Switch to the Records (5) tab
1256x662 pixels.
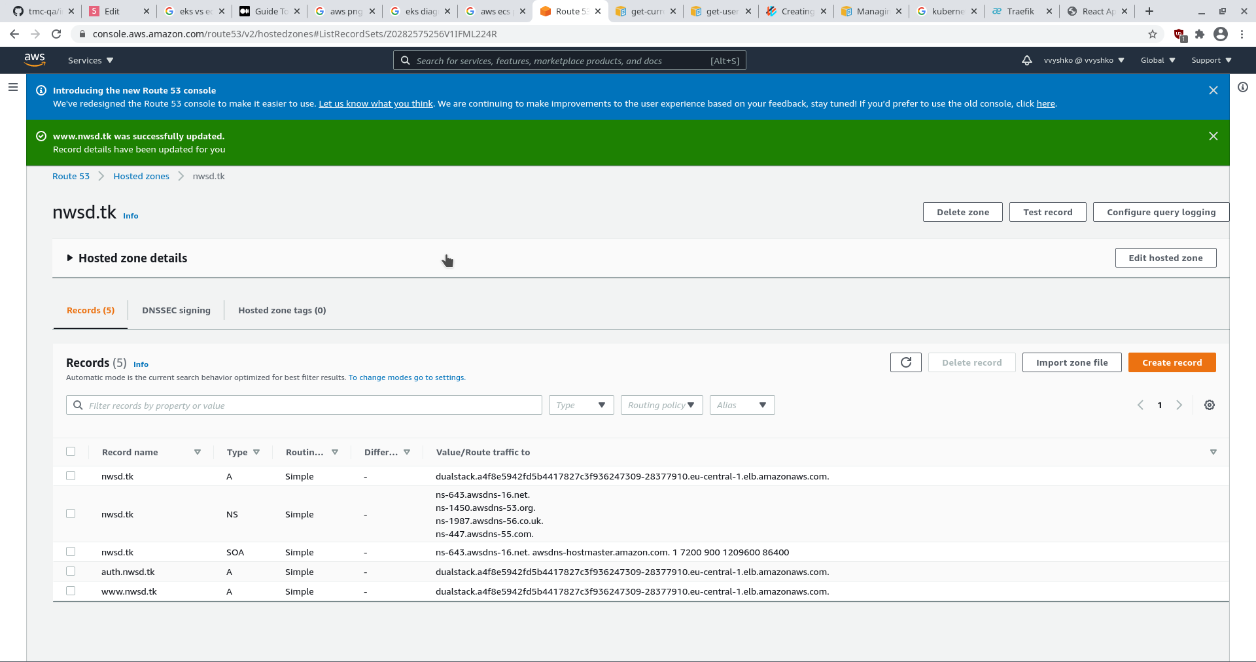click(x=90, y=310)
